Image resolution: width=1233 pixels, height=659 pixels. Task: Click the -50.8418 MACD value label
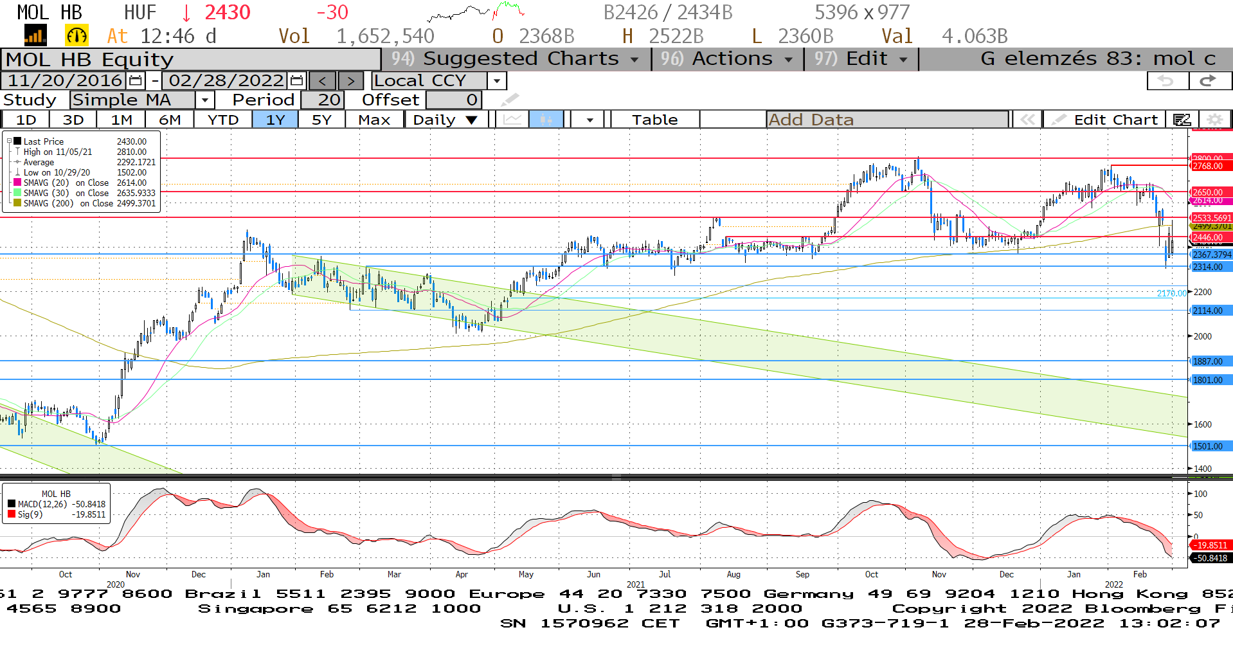(x=1211, y=558)
